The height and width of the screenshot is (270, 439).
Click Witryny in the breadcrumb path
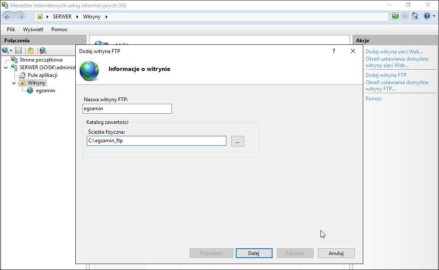point(92,17)
